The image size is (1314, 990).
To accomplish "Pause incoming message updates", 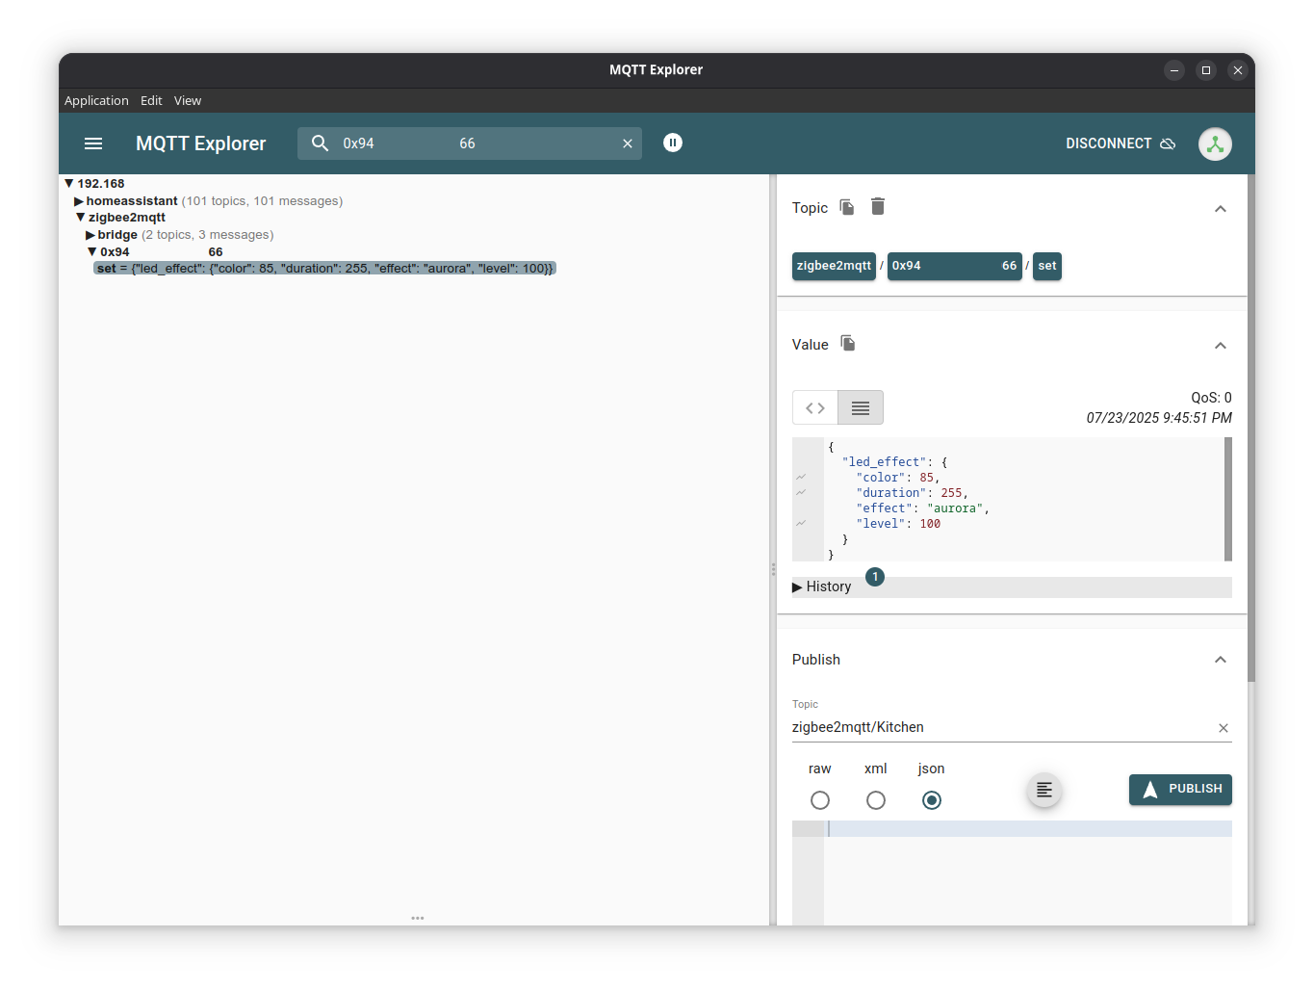I will point(673,143).
